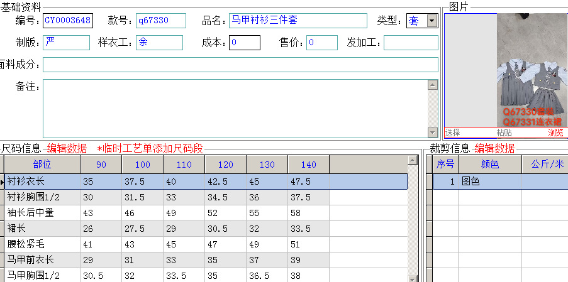Click the 成本 input field

[245, 43]
